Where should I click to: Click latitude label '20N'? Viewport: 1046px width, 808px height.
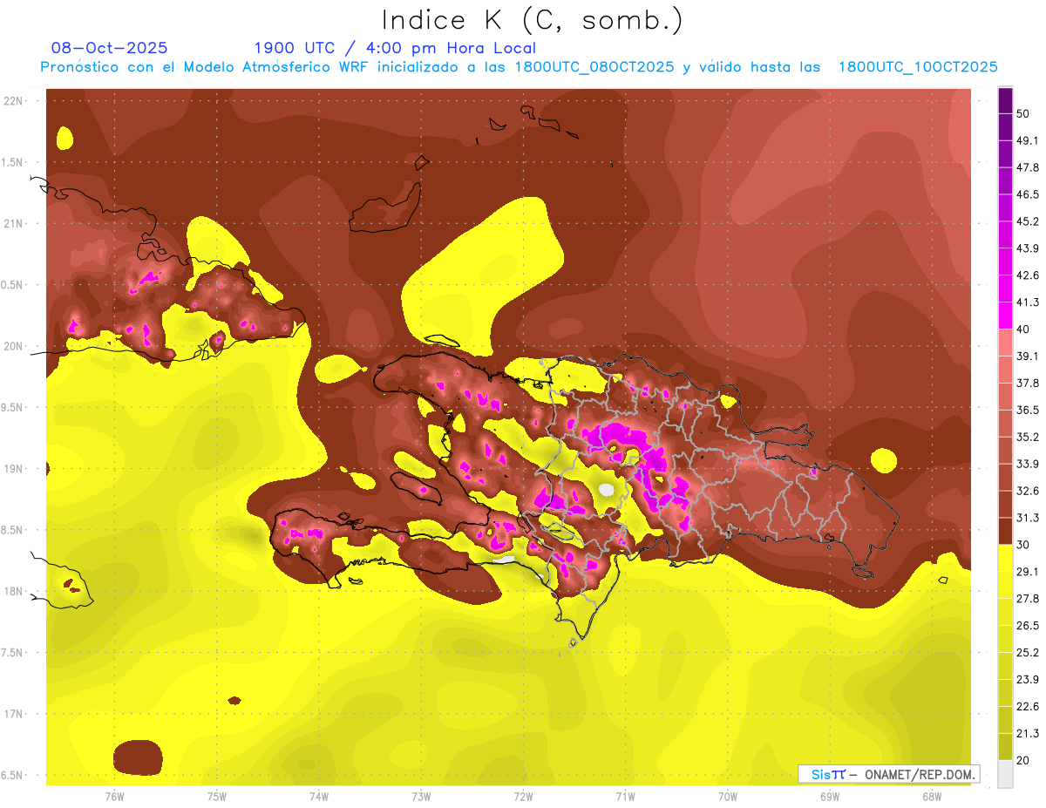[x=15, y=346]
